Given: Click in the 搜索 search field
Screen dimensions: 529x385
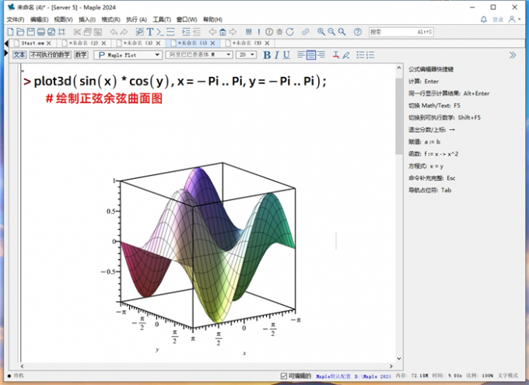Looking at the screenshot, I should tap(401, 32).
